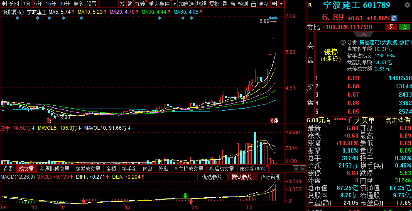Click the blue 债 bond badge

(x=394, y=18)
